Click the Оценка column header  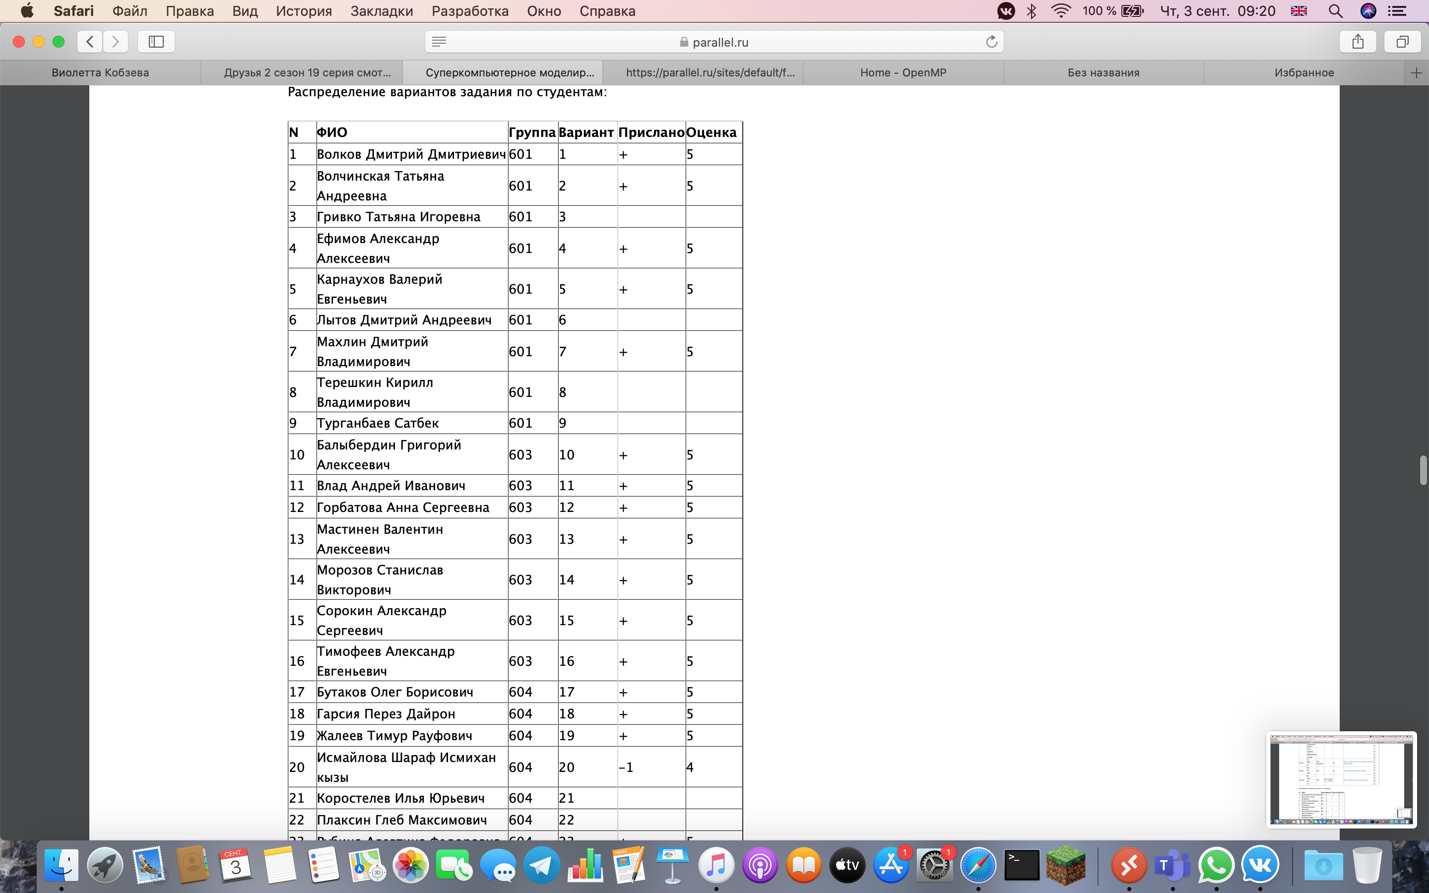[x=712, y=132]
